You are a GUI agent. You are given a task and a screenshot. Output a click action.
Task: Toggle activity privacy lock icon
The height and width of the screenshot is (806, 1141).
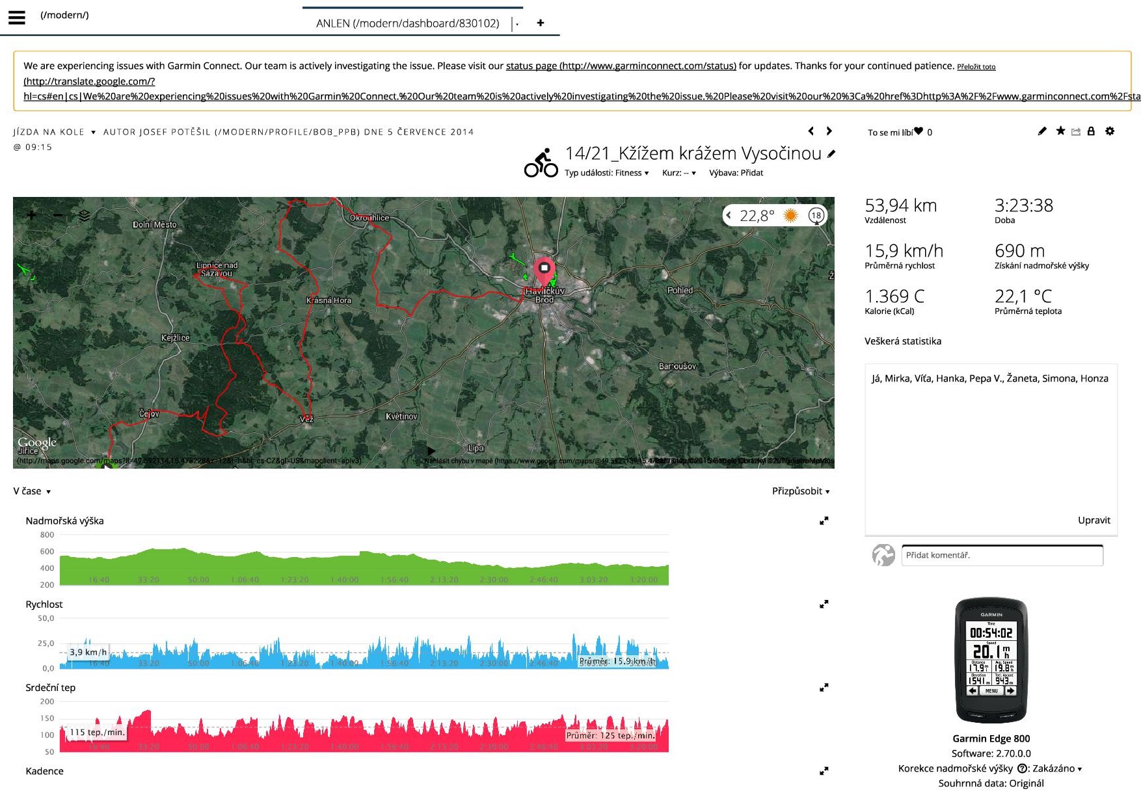point(1091,131)
